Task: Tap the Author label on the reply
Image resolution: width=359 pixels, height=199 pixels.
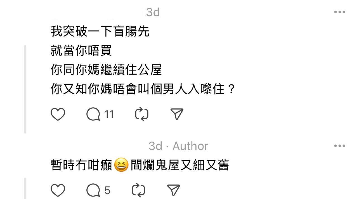Action: [x=190, y=146]
